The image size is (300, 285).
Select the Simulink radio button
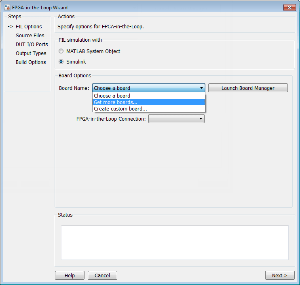coord(61,62)
